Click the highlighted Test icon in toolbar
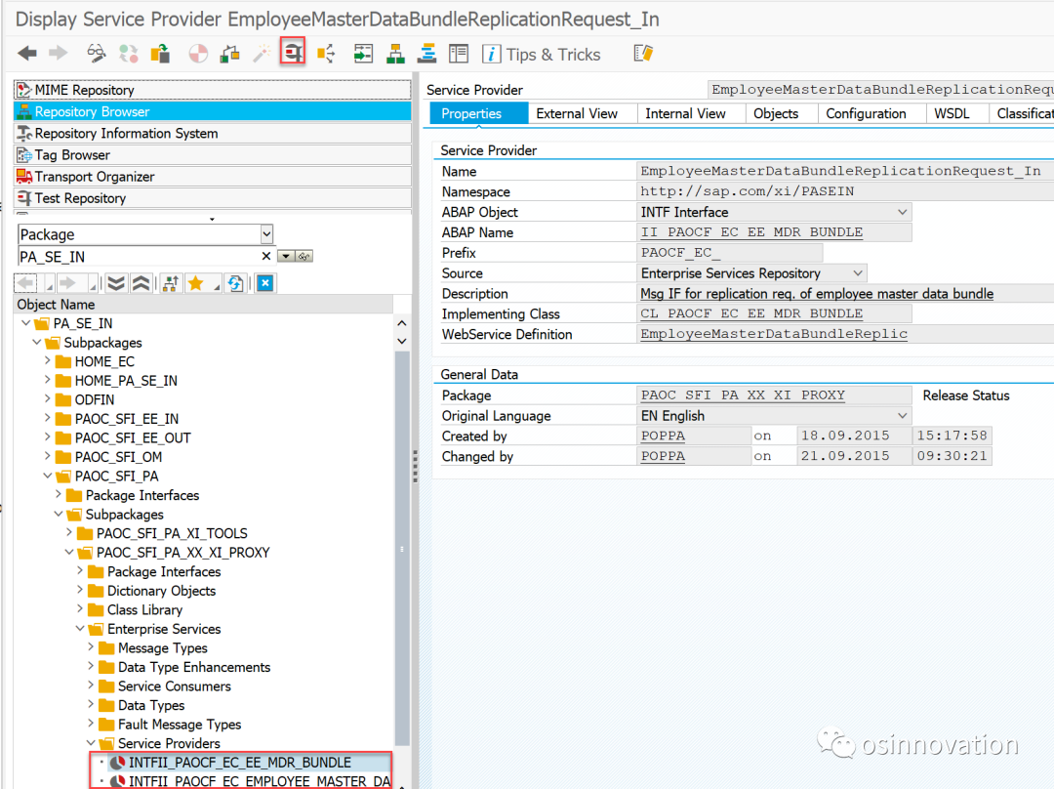1054x789 pixels. pyautogui.click(x=293, y=53)
